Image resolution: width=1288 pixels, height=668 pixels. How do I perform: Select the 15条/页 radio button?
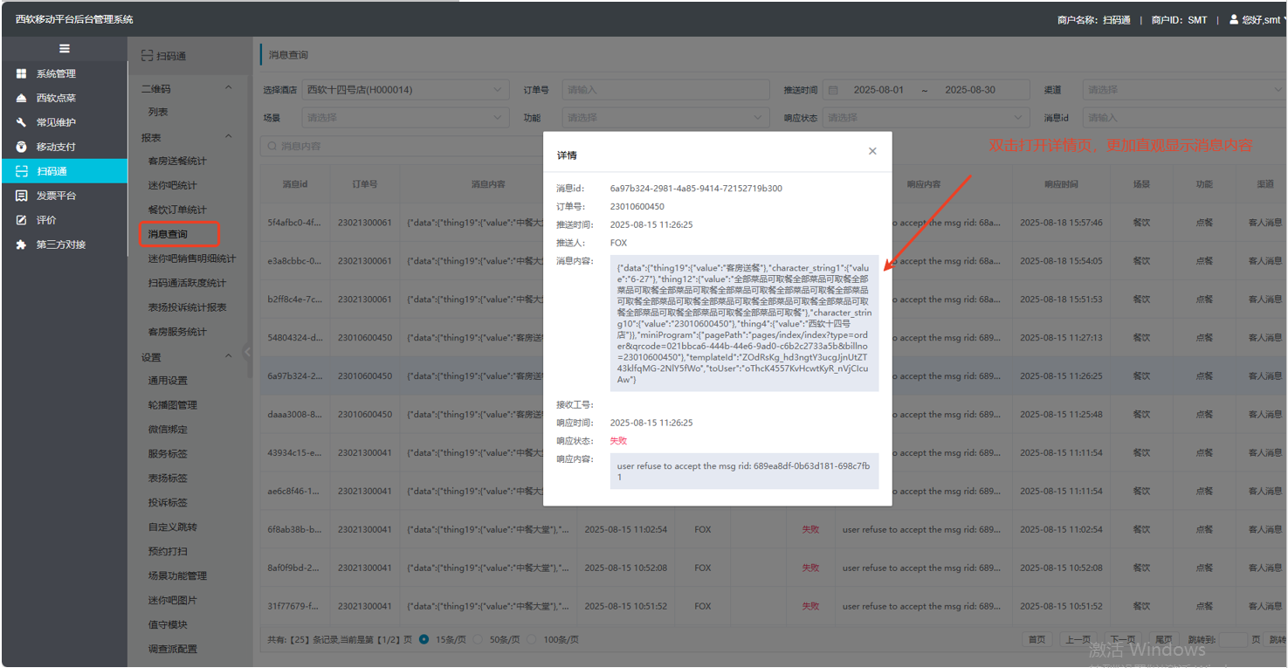tap(424, 639)
